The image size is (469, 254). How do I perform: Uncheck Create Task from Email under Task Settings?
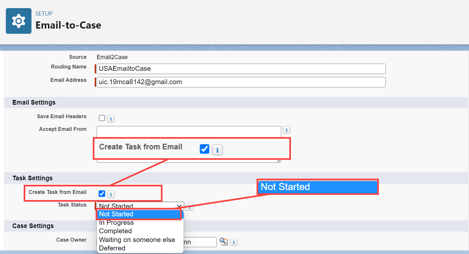point(102,194)
